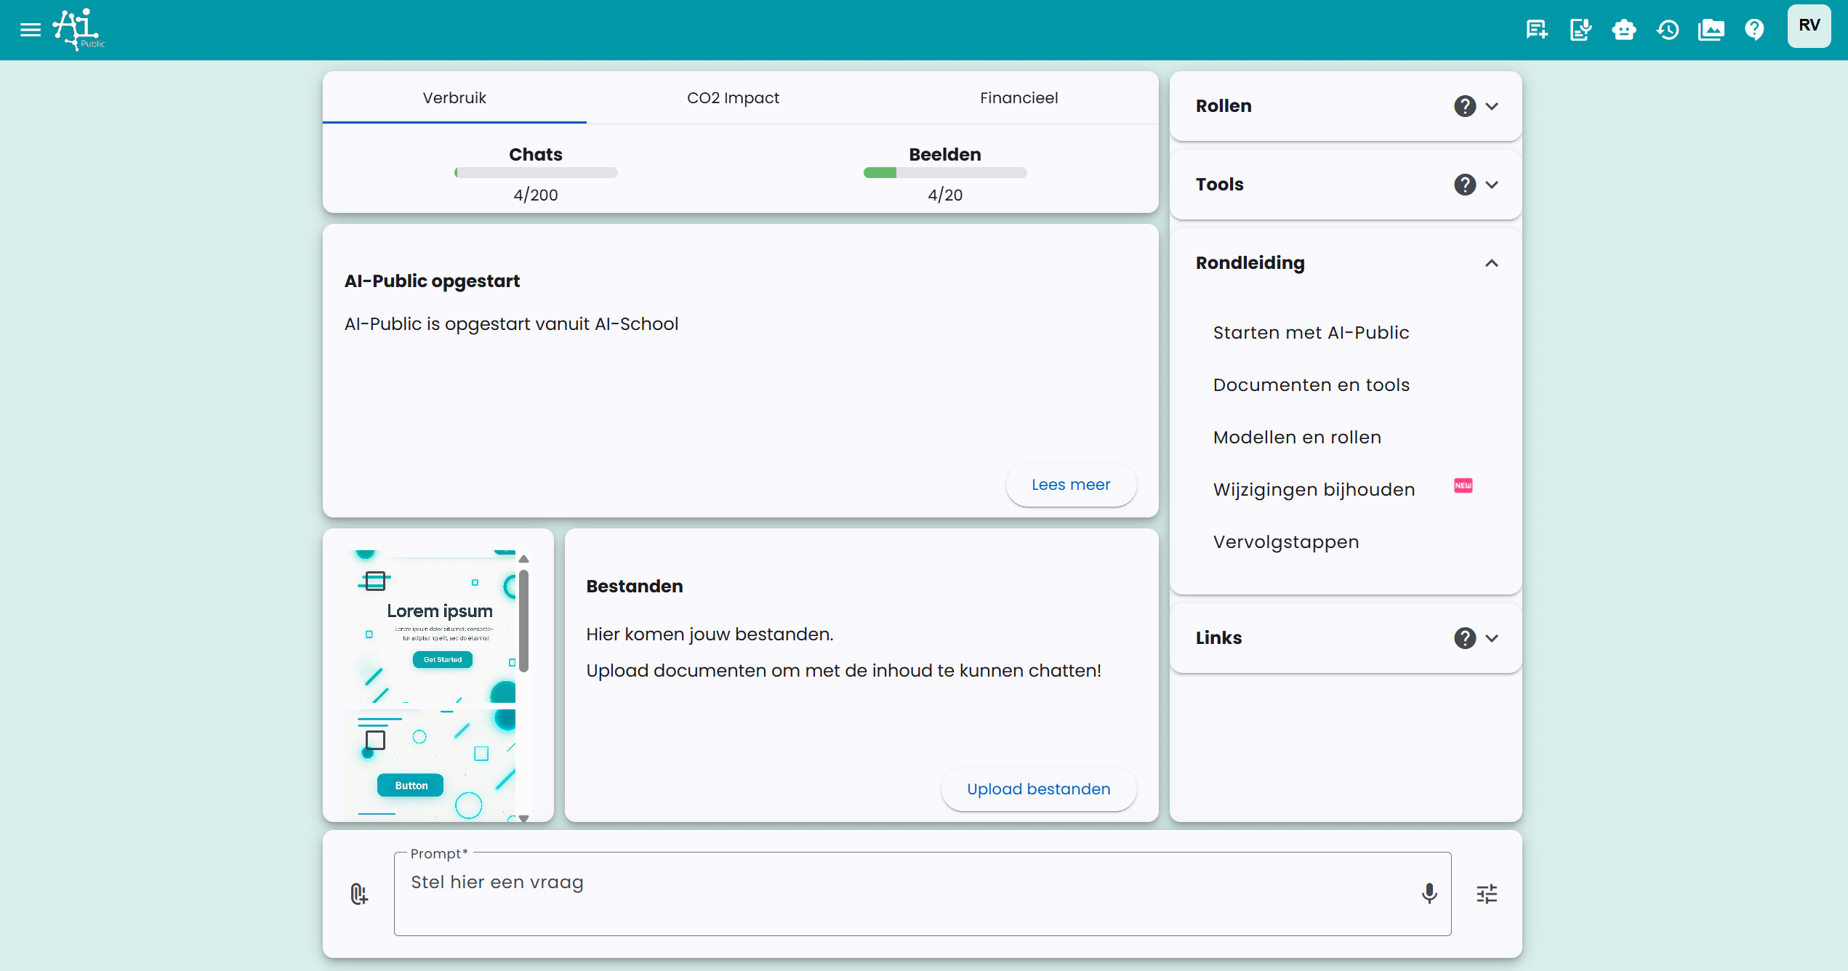1848x971 pixels.
Task: Expand the Rollen panel chevron
Action: pos(1492,106)
